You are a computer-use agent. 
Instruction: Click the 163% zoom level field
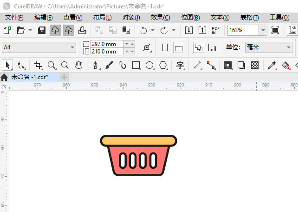(243, 30)
